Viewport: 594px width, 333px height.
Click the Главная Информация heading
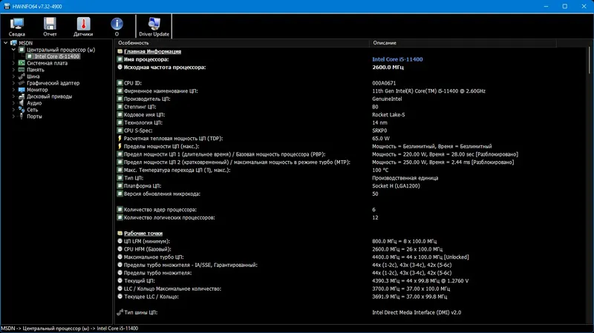point(152,51)
